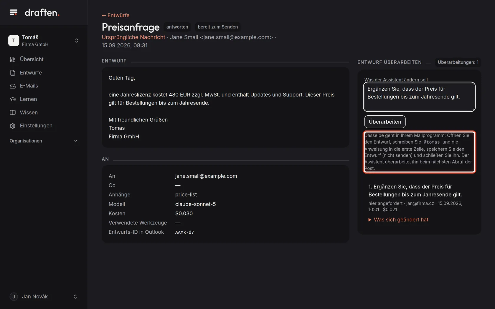Open the Jan Novák user menu
This screenshot has height=309, width=495.
click(x=44, y=297)
